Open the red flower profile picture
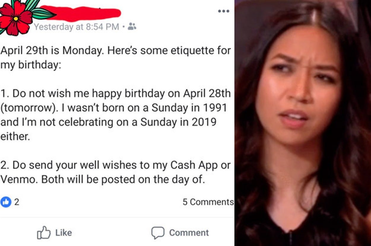The height and width of the screenshot is (246, 371). pyautogui.click(x=16, y=18)
